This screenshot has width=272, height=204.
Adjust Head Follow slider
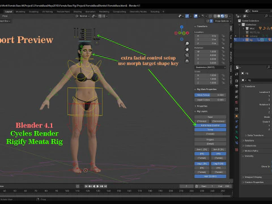pyautogui.click(x=210, y=100)
